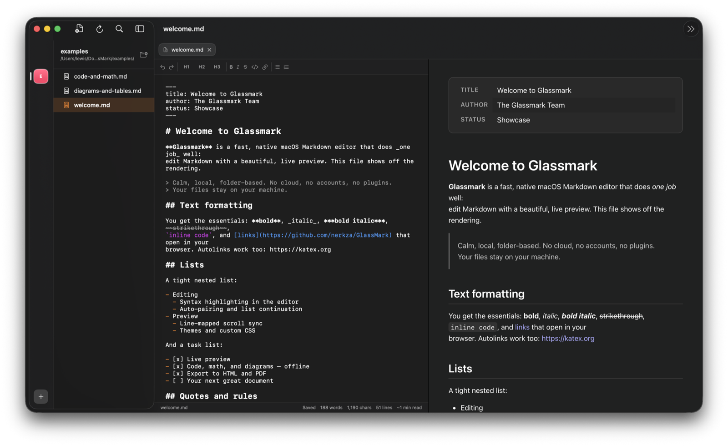
Task: Click the new folder icon beside examples
Action: (x=144, y=55)
